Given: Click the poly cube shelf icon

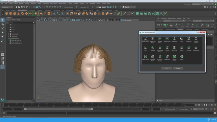Looking at the screenshot, I should click(11, 14).
